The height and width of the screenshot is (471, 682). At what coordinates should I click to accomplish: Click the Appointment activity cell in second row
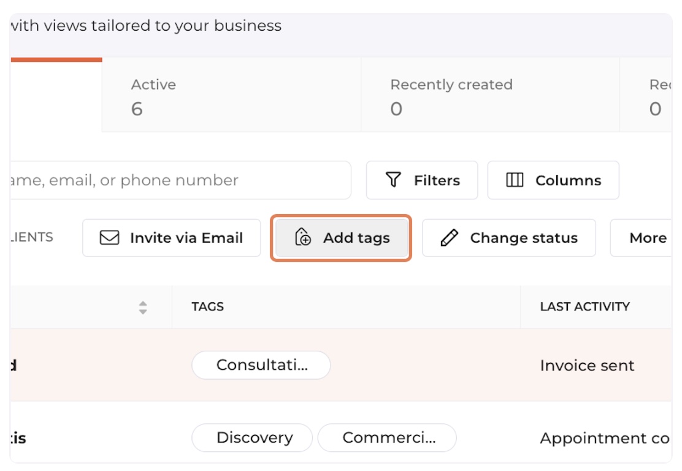coord(603,438)
